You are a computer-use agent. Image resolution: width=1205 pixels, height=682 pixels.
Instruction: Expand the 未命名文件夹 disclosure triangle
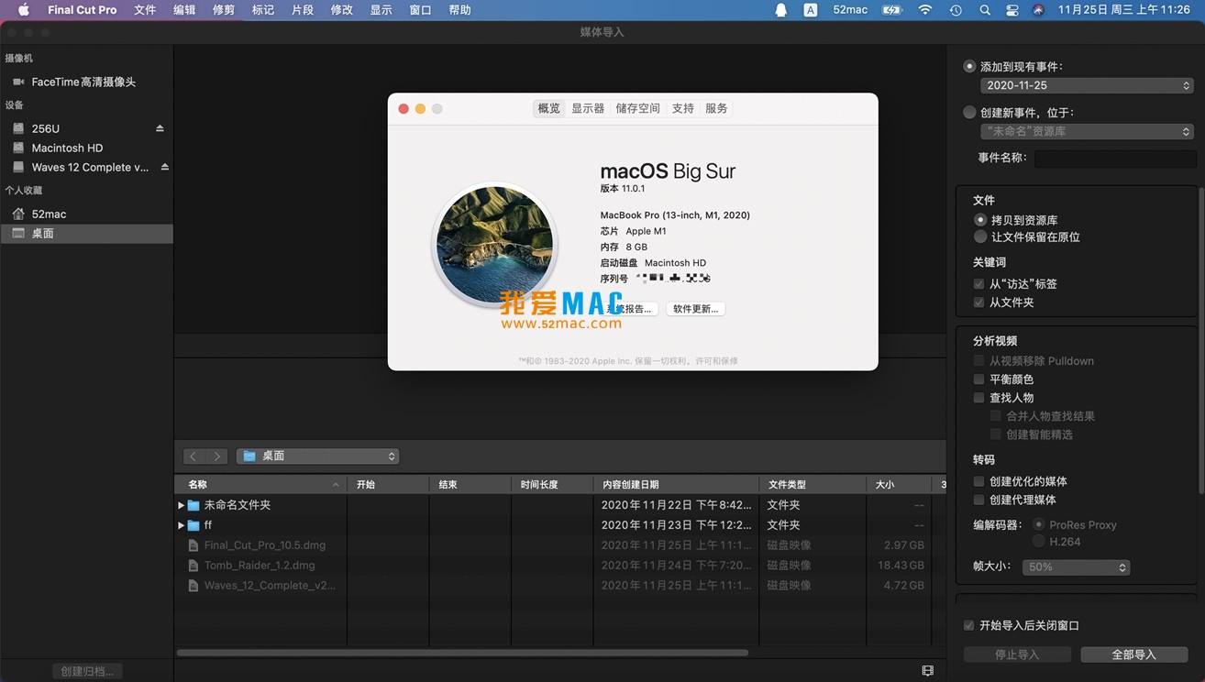(x=181, y=505)
